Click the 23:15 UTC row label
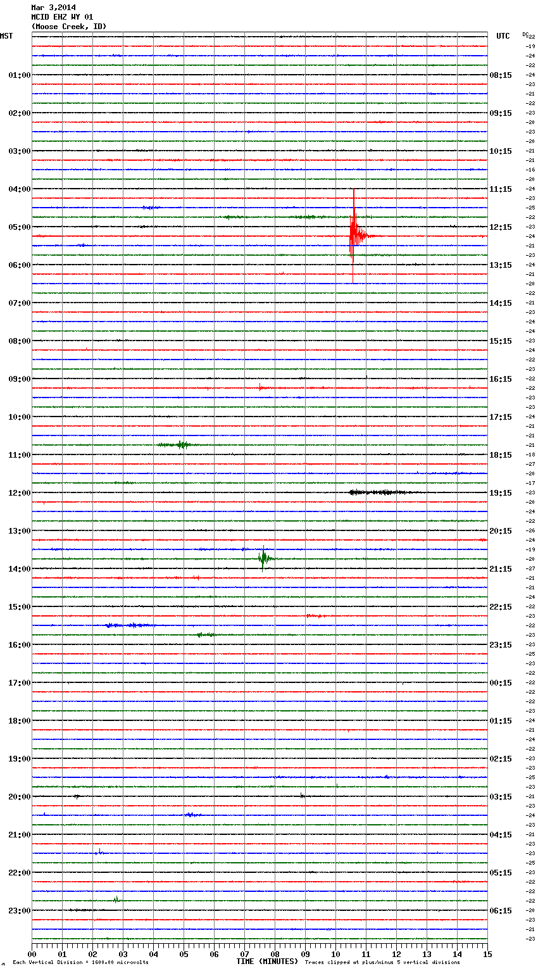Viewport: 538px width, 971px height. point(501,645)
